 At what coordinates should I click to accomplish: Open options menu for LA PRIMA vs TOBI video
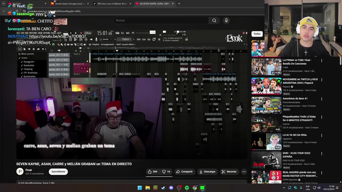point(322,61)
